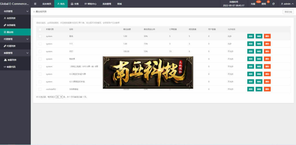Click 编辑 button for the ceshidali row
This screenshot has width=296, height=145.
pyautogui.click(x=259, y=89)
